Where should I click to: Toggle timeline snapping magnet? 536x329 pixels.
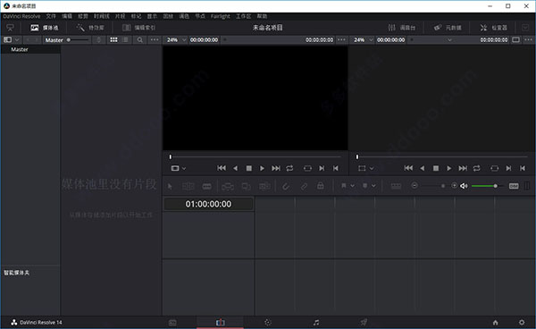pyautogui.click(x=286, y=186)
